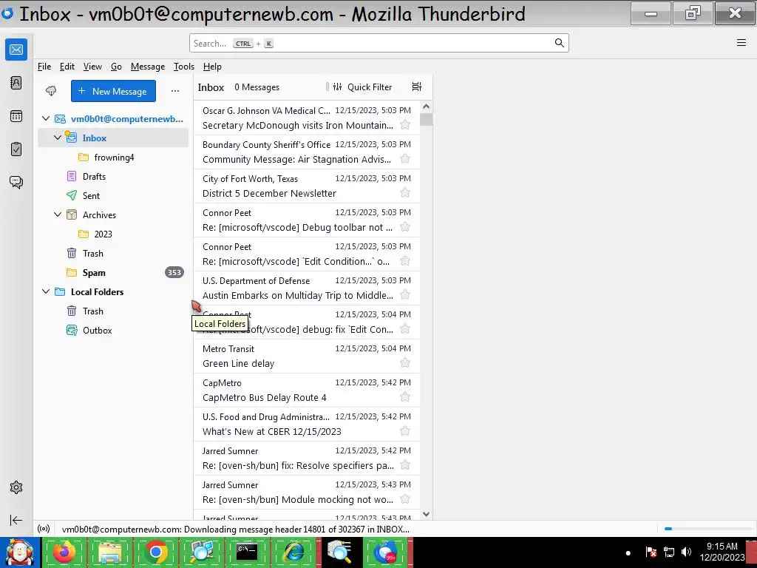The image size is (757, 568).
Task: Star the Module mocking not working message
Action: click(405, 499)
